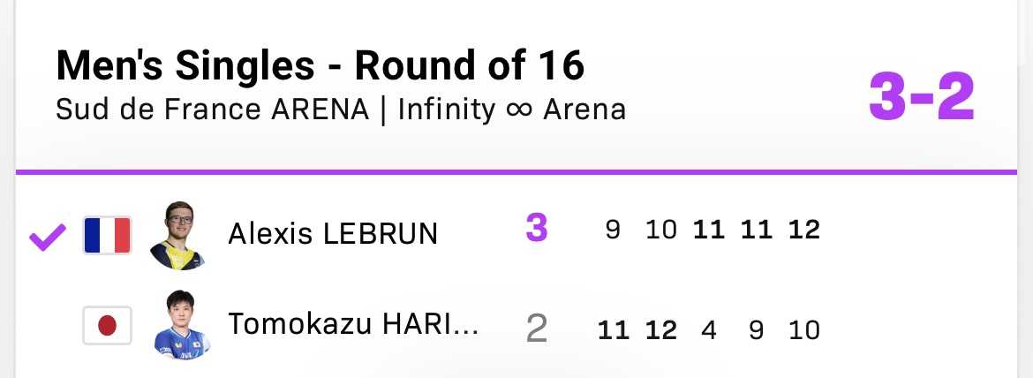Click the purple winner checkmark icon
1033x378 pixels.
48,237
